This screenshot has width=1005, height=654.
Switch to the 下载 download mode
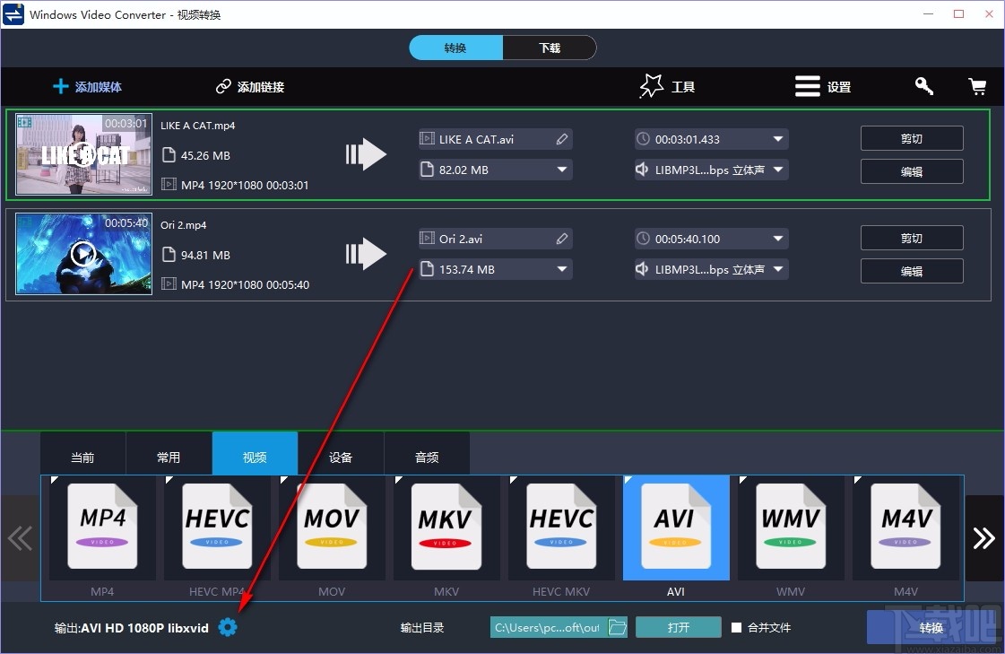click(550, 48)
